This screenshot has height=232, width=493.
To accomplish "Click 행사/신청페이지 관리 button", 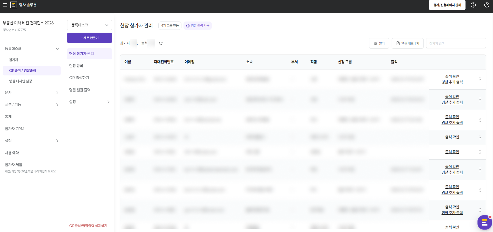I will pos(447,5).
